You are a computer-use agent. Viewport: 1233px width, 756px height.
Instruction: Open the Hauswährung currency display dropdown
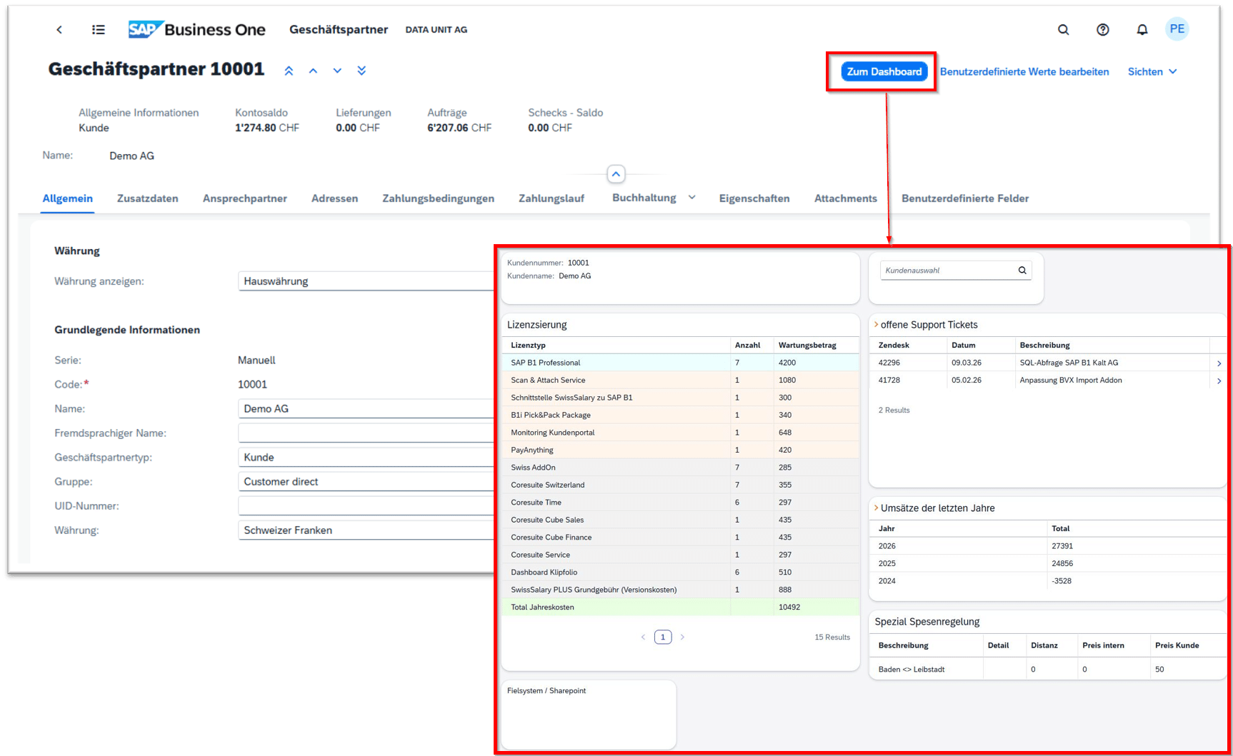coord(366,281)
